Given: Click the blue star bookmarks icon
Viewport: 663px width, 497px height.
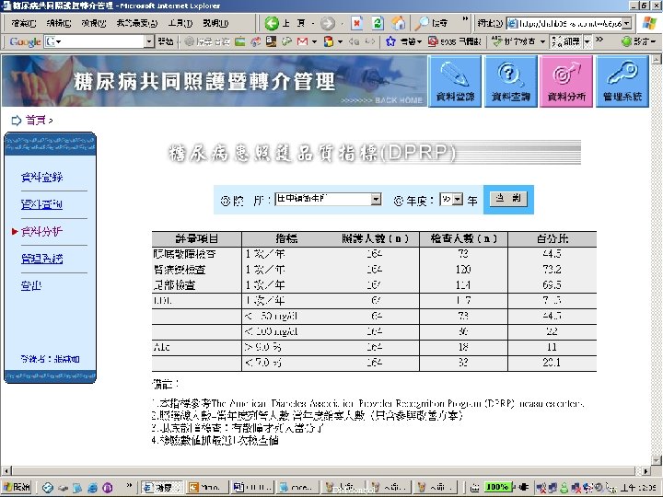Looking at the screenshot, I should [390, 41].
